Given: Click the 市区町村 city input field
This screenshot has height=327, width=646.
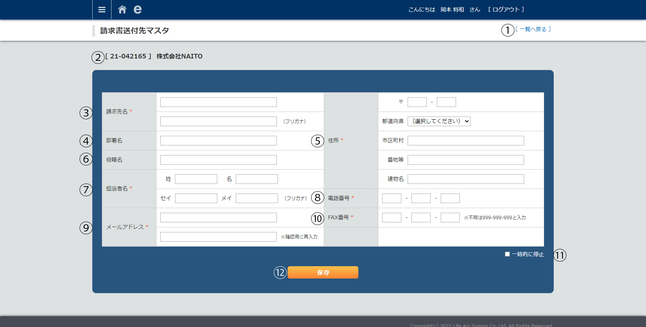Looking at the screenshot, I should pyautogui.click(x=466, y=140).
